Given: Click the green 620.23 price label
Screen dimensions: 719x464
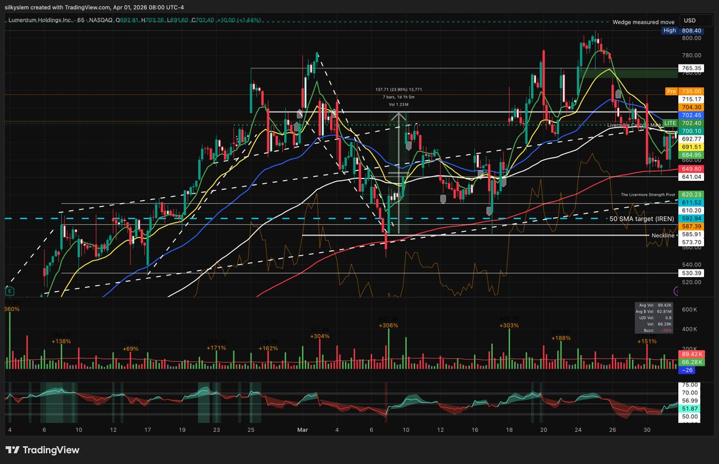Looking at the screenshot, I should (x=691, y=195).
